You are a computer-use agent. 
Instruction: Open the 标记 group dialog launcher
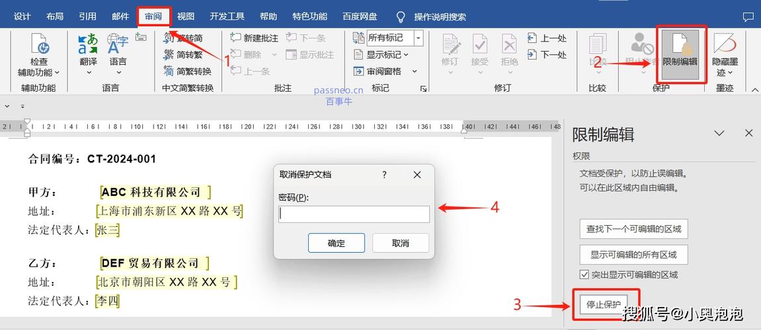pos(423,88)
